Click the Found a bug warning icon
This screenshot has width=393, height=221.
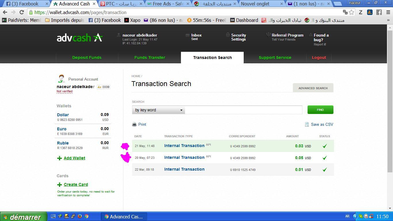[311, 35]
